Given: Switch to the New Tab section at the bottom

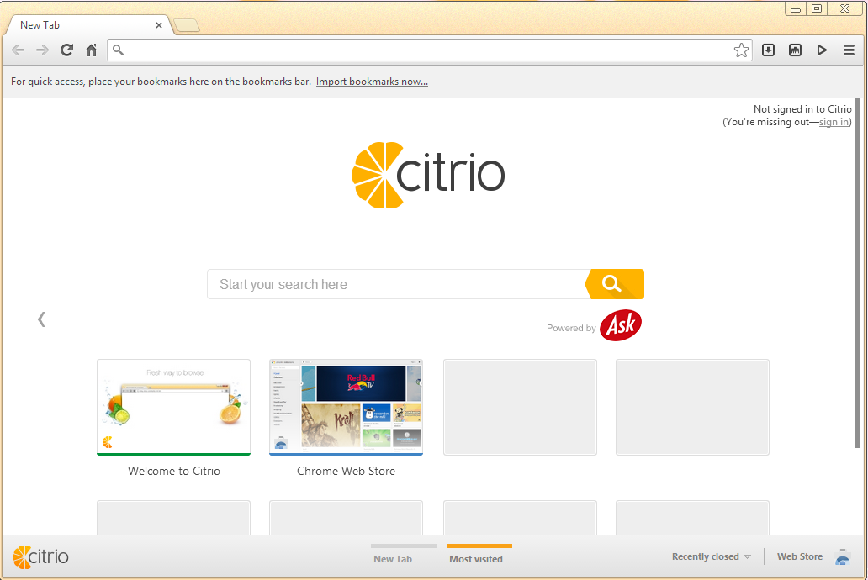Looking at the screenshot, I should pyautogui.click(x=393, y=558).
